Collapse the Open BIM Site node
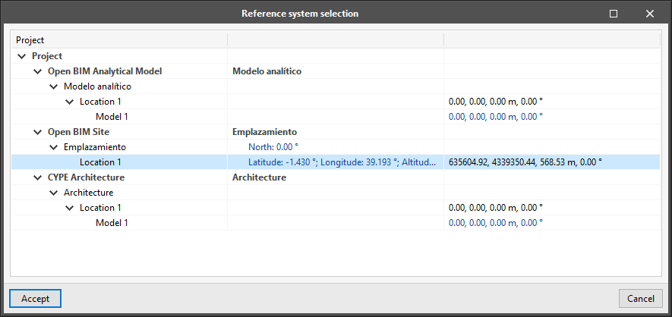 (x=38, y=132)
